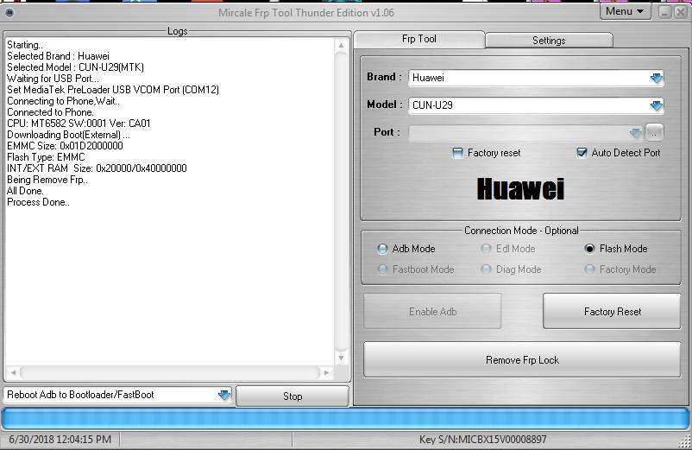Click log line "Selected Model : CUN-U29(MTK)"

coord(75,67)
